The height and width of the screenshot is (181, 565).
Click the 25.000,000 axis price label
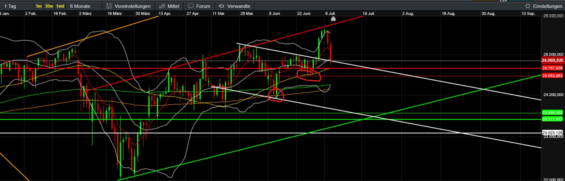pyautogui.click(x=553, y=54)
